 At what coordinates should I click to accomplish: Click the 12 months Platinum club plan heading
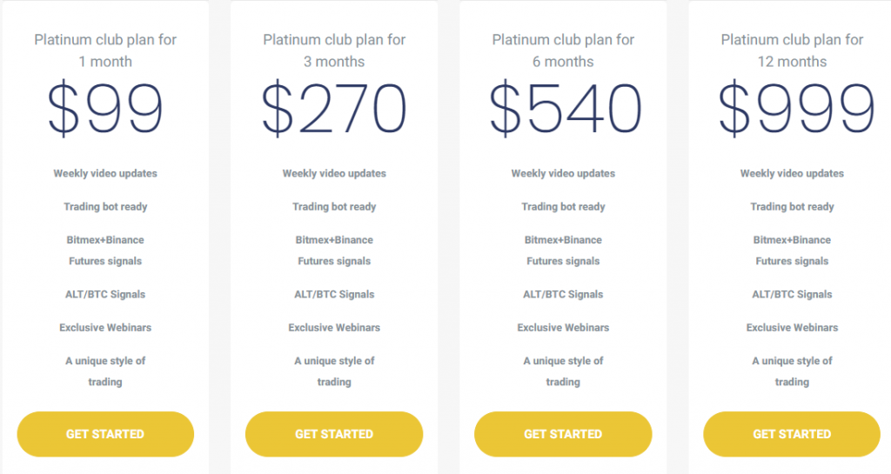792,50
